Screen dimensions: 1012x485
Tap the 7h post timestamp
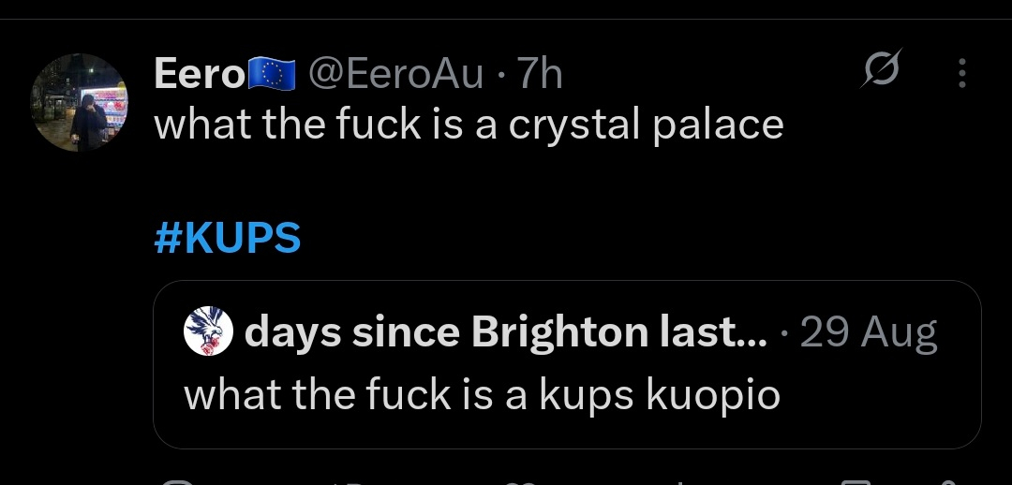540,74
